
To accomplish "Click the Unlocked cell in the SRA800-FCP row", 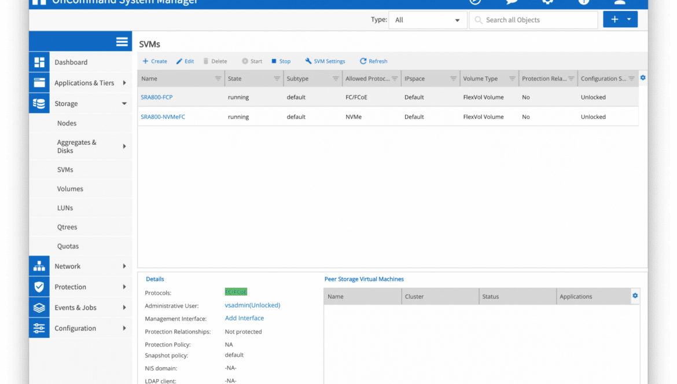I will 593,97.
